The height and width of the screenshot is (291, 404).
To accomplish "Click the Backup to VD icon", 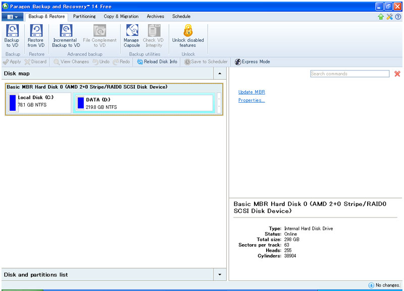I will 12,31.
